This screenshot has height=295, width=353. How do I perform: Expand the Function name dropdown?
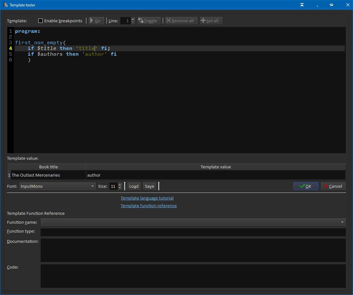click(193, 222)
